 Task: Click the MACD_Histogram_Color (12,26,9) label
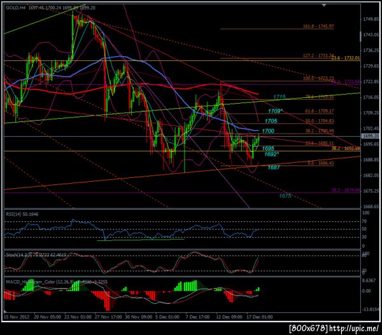coord(57,282)
